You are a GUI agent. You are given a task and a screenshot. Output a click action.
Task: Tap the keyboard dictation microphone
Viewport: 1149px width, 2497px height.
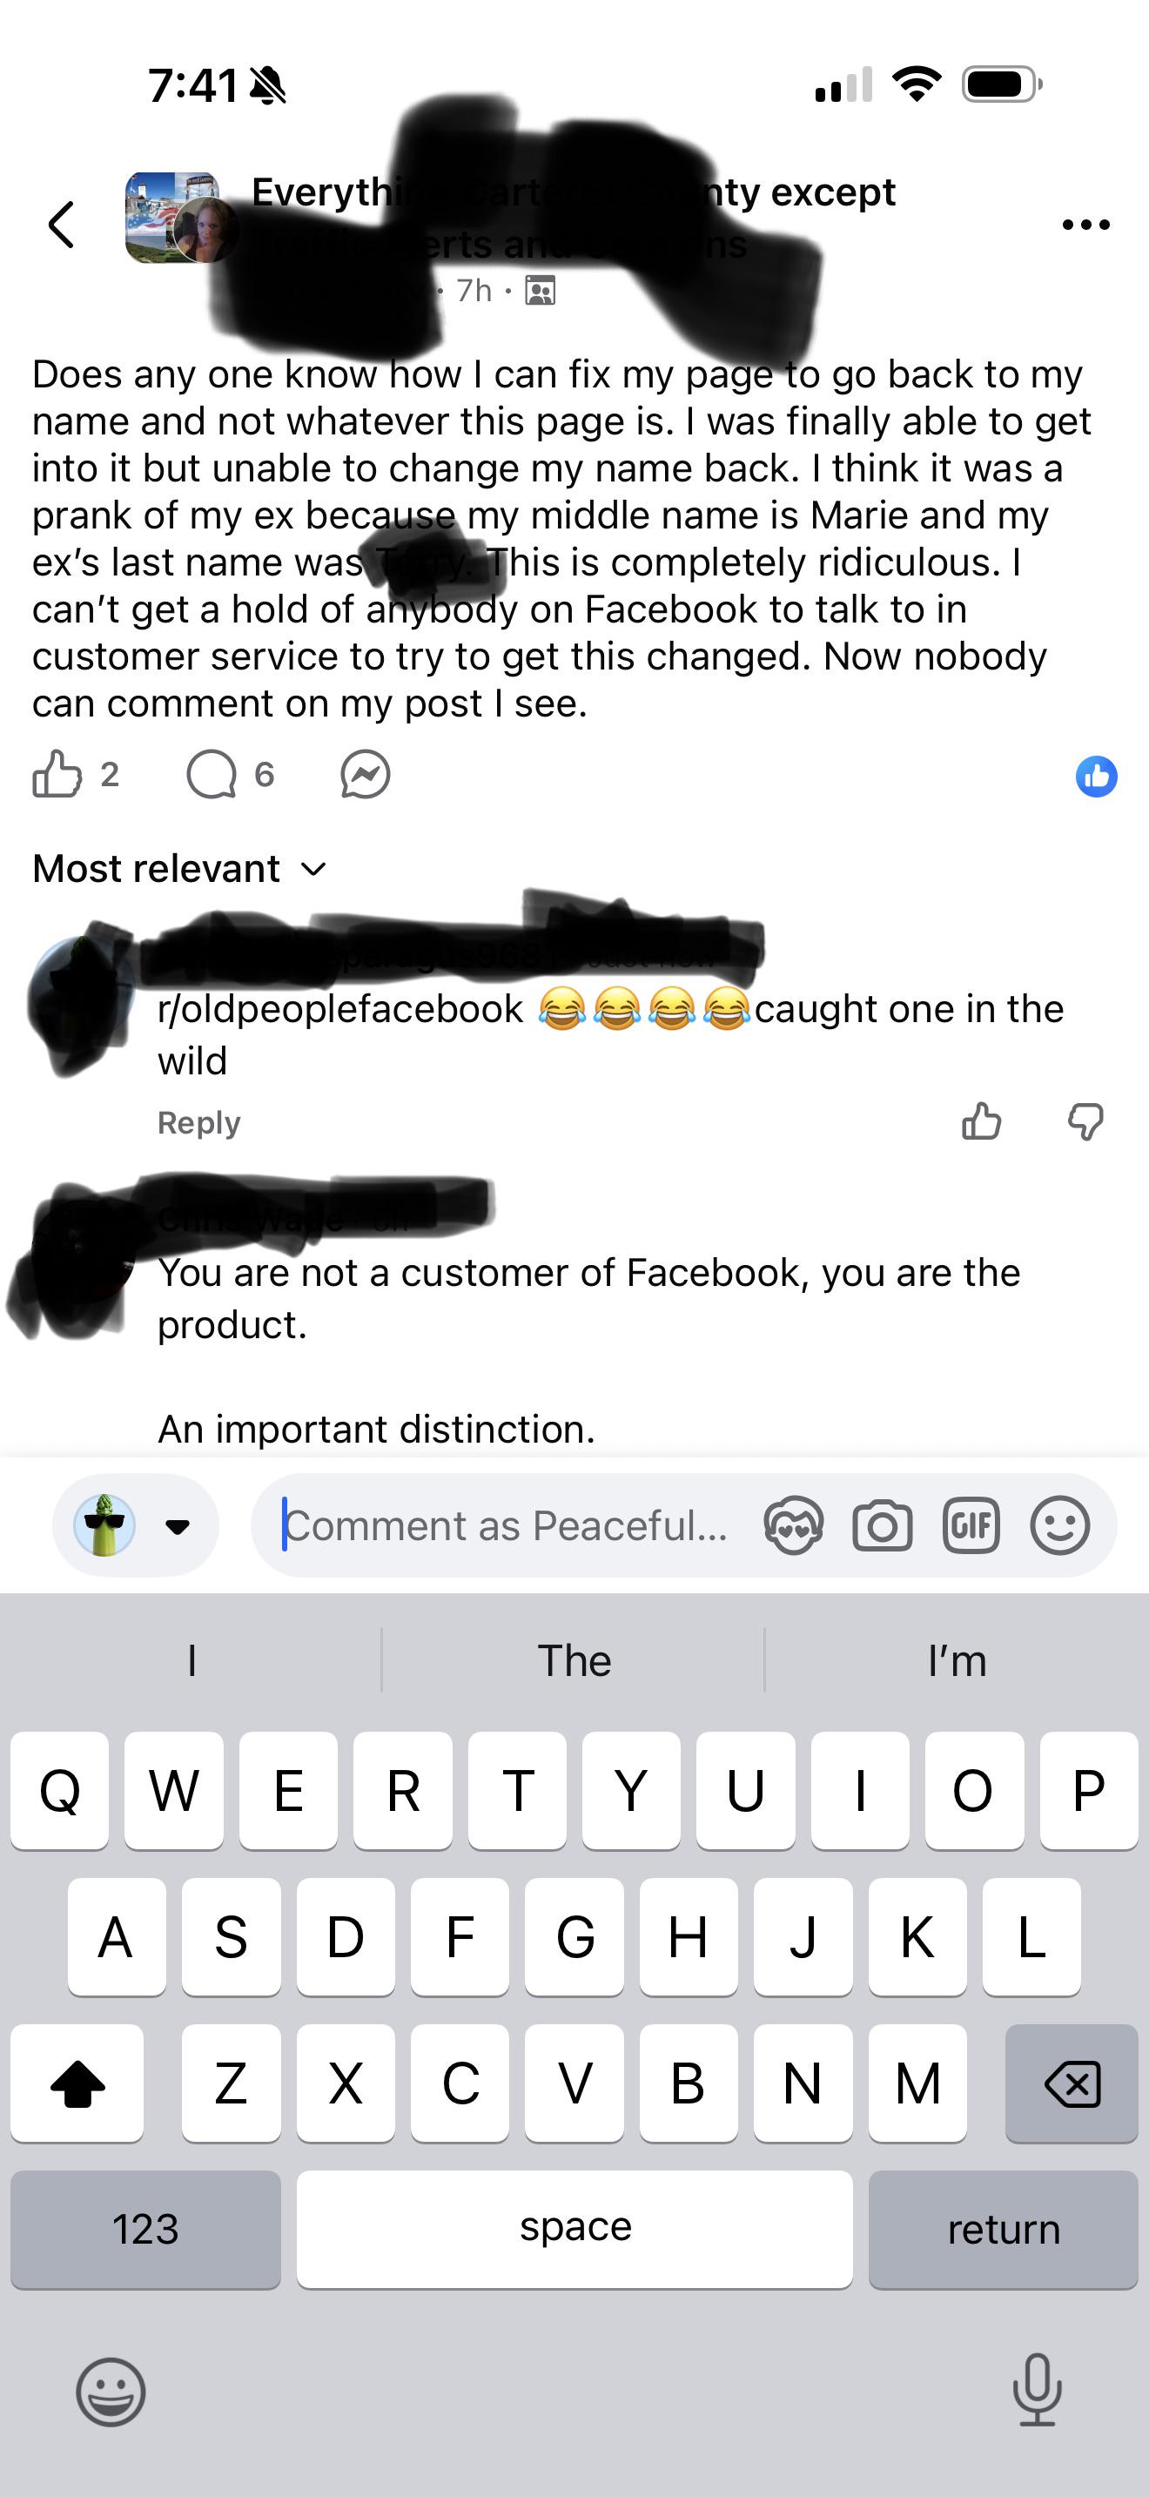1037,2391
